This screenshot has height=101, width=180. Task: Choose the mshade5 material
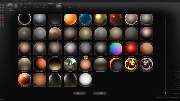click(x=70, y=49)
